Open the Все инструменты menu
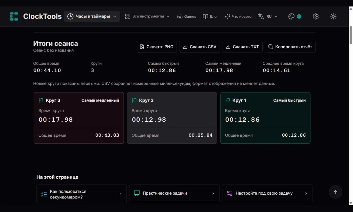The height and width of the screenshot is (212, 353). pos(147,16)
